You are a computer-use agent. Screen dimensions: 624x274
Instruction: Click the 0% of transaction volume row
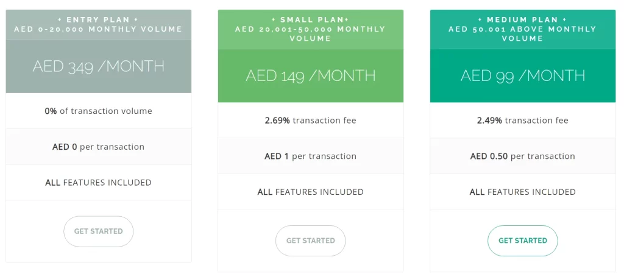point(99,111)
